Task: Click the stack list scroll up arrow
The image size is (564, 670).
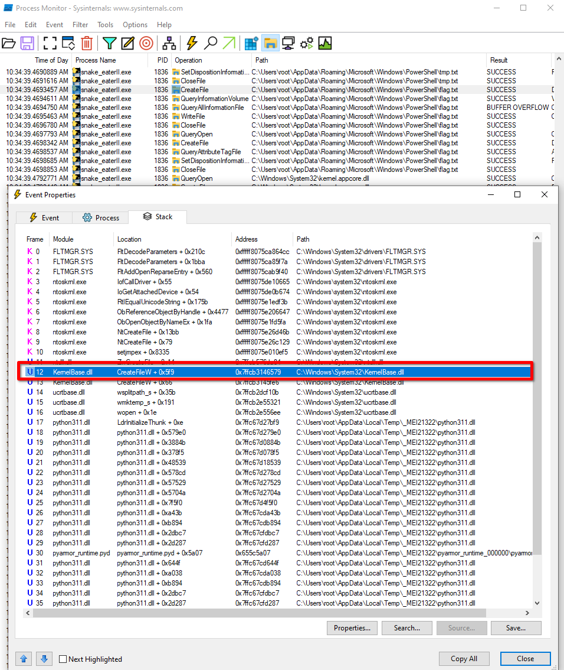Action: (x=537, y=238)
